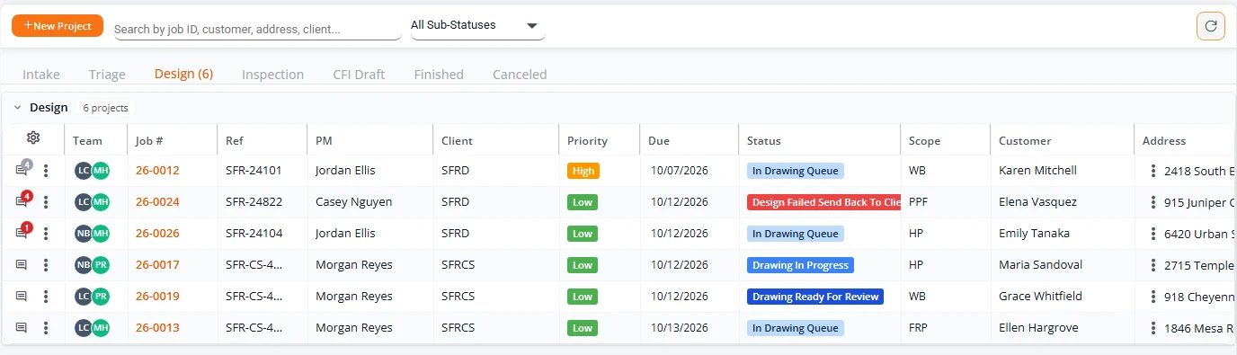Sort by the Customer column header
The width and height of the screenshot is (1237, 355).
click(1025, 141)
